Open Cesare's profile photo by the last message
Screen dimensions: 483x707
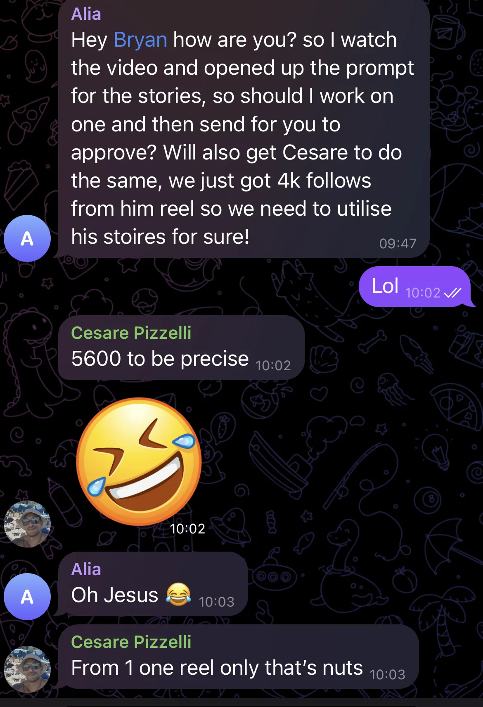(x=27, y=669)
